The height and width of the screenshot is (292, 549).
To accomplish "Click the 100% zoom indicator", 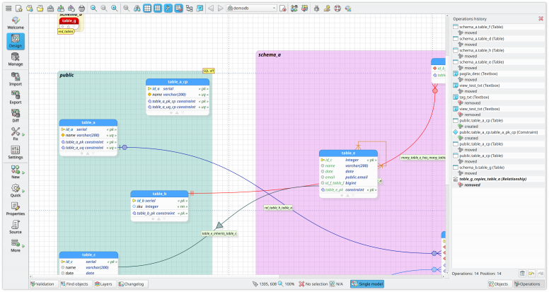I will coord(289,284).
